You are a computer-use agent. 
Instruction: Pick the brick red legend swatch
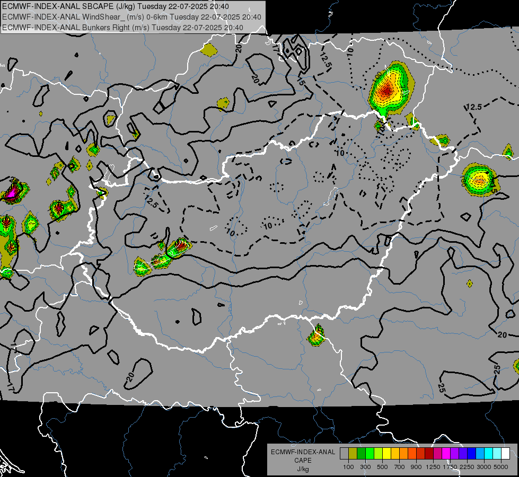[x=421, y=454]
